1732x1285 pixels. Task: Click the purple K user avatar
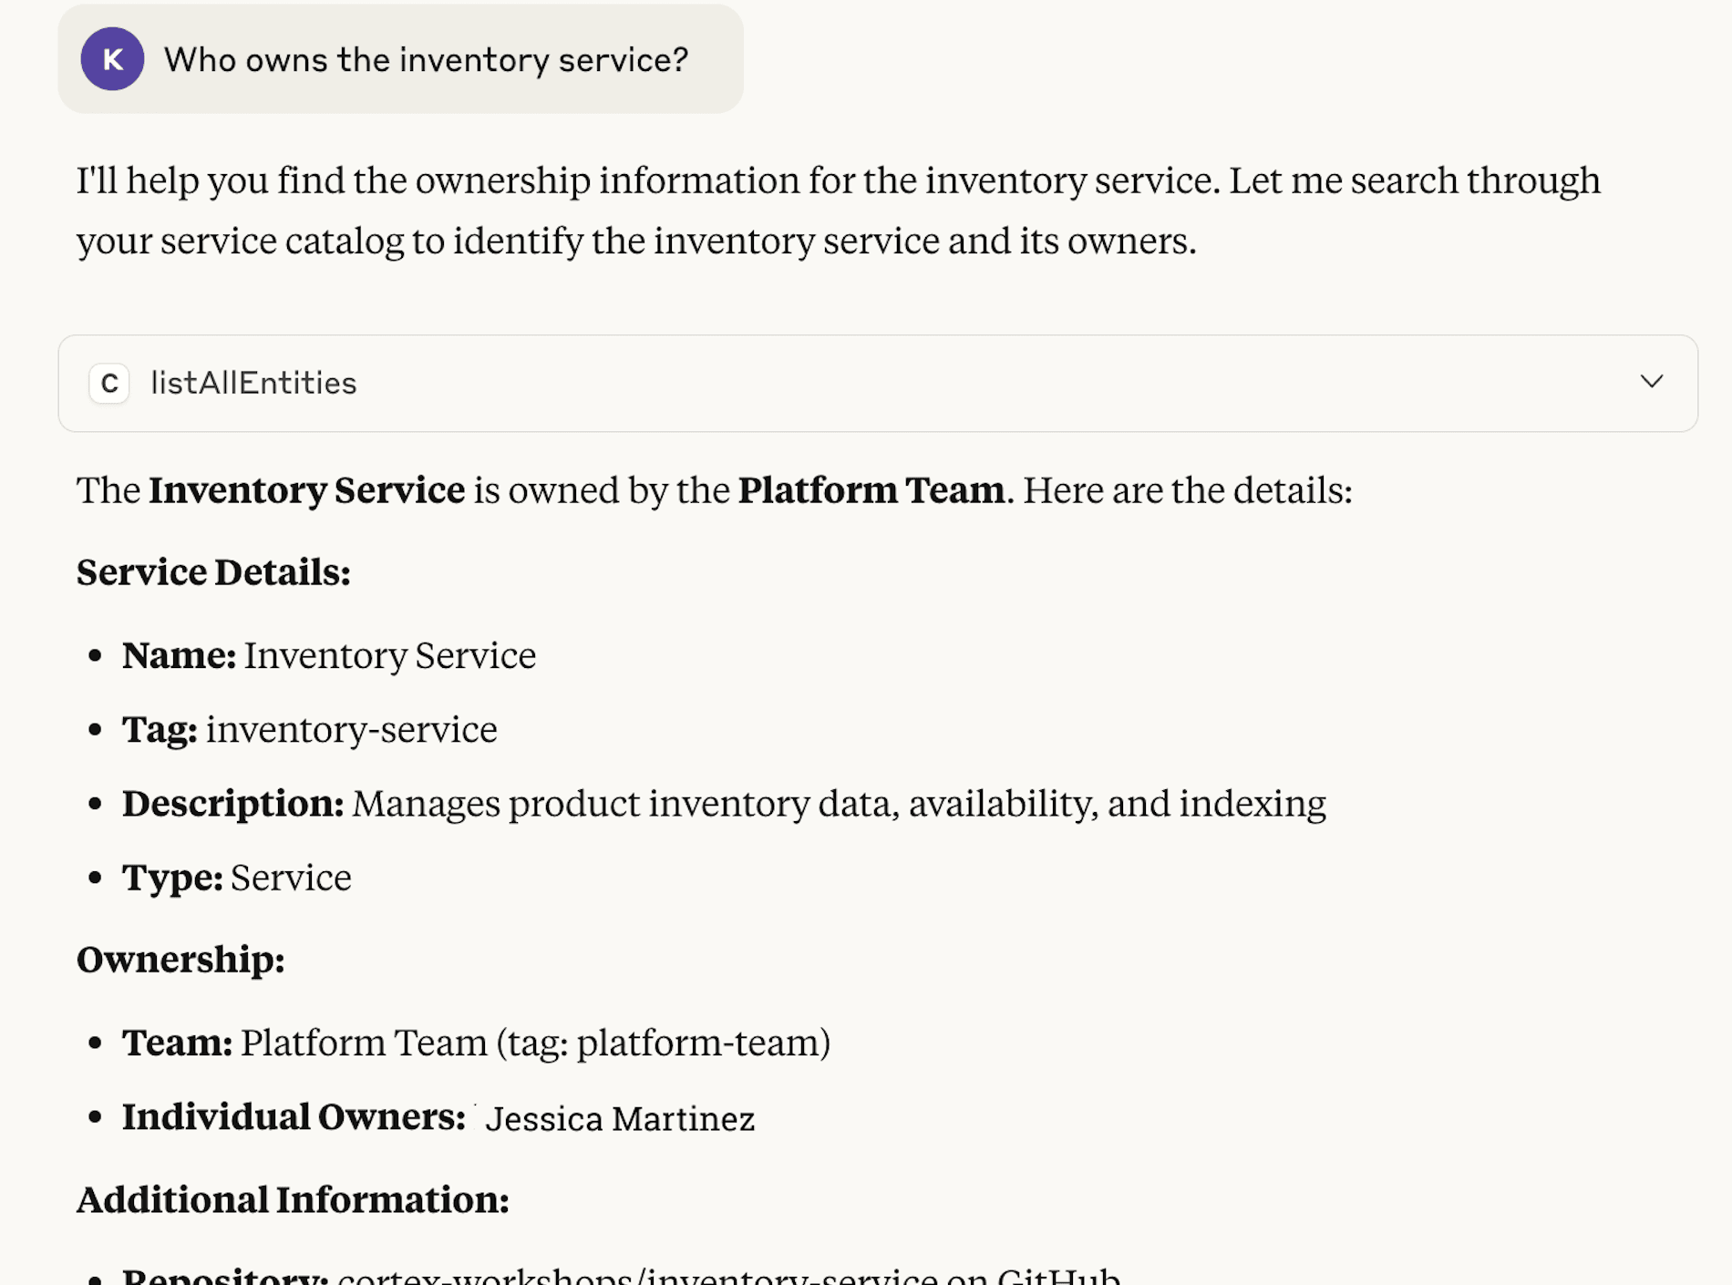pos(112,59)
